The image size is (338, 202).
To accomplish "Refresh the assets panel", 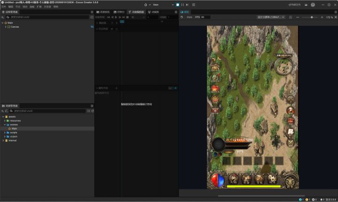I will pyautogui.click(x=92, y=111).
